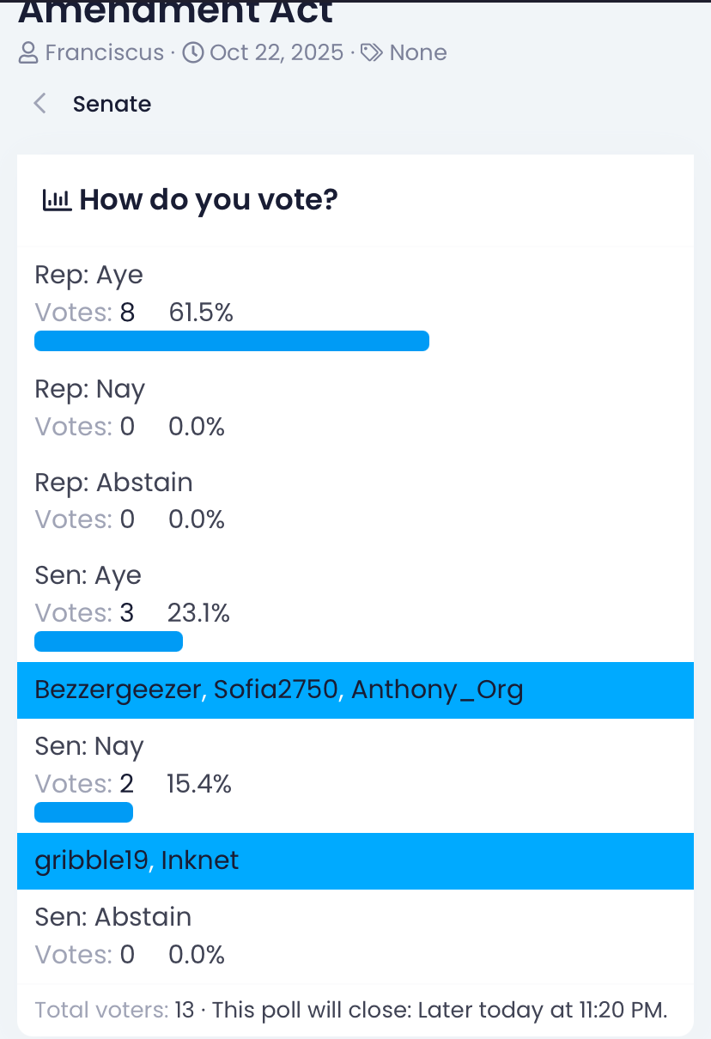The image size is (711, 1039).
Task: Click the Oct 22, 2025 post date
Action: [x=276, y=53]
